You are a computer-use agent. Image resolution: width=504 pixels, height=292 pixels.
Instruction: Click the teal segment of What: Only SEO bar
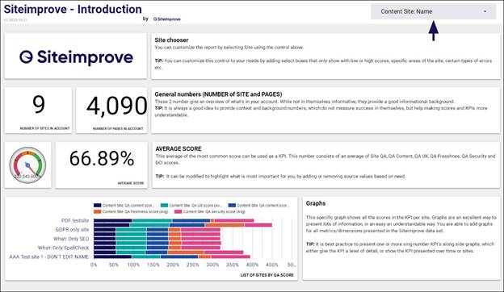(x=131, y=239)
